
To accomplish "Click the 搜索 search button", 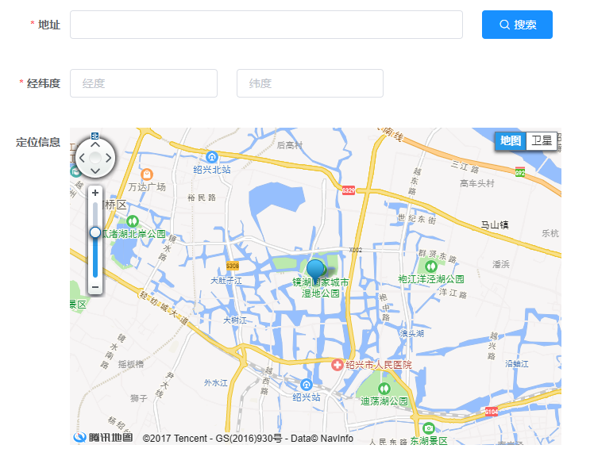I will point(517,25).
